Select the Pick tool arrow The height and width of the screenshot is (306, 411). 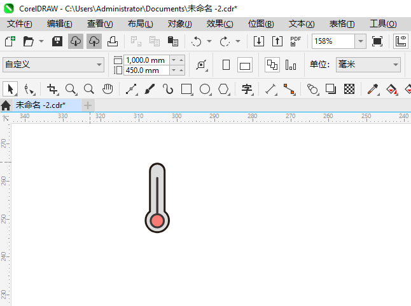pyautogui.click(x=10, y=89)
